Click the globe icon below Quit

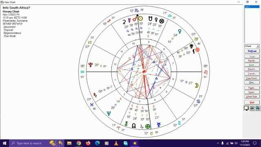257,108
